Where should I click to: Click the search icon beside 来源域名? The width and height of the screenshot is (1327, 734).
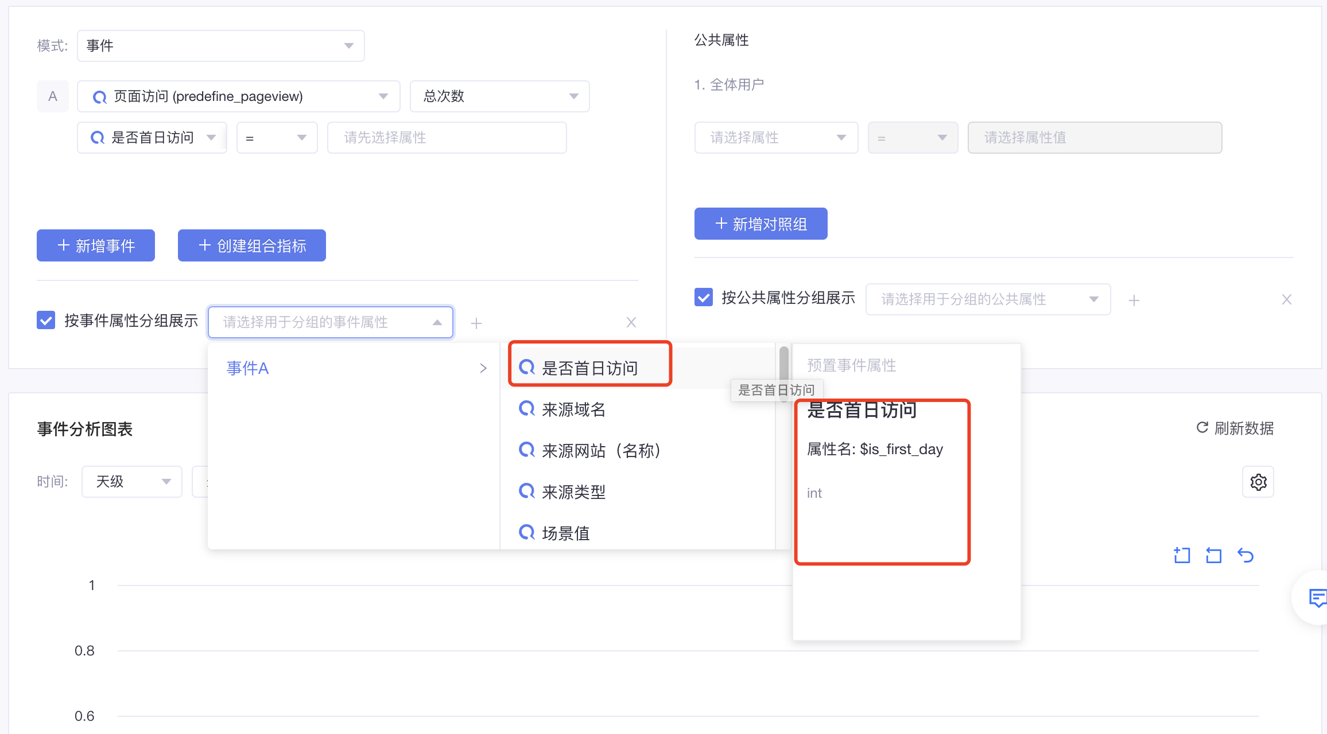(x=526, y=408)
